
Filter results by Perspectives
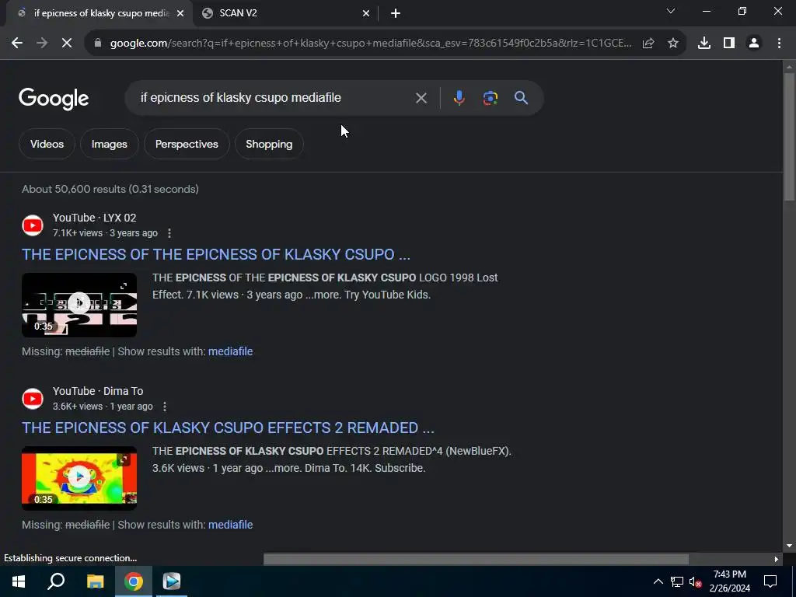[187, 144]
